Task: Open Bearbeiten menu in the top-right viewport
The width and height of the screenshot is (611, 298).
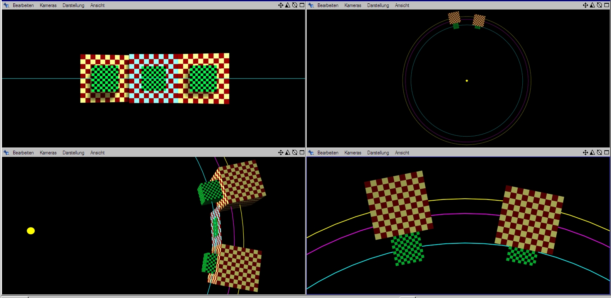Action: click(x=328, y=5)
